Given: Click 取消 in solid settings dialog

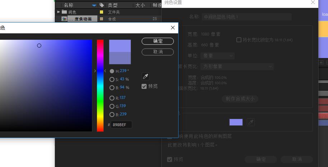Looking at the screenshot, I should tap(297, 159).
